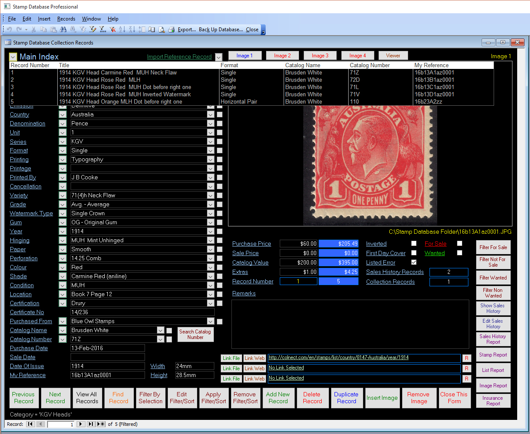Expand the Catalog Number dropdown showing 71Z
Image resolution: width=530 pixels, height=434 pixels.
pyautogui.click(x=160, y=339)
